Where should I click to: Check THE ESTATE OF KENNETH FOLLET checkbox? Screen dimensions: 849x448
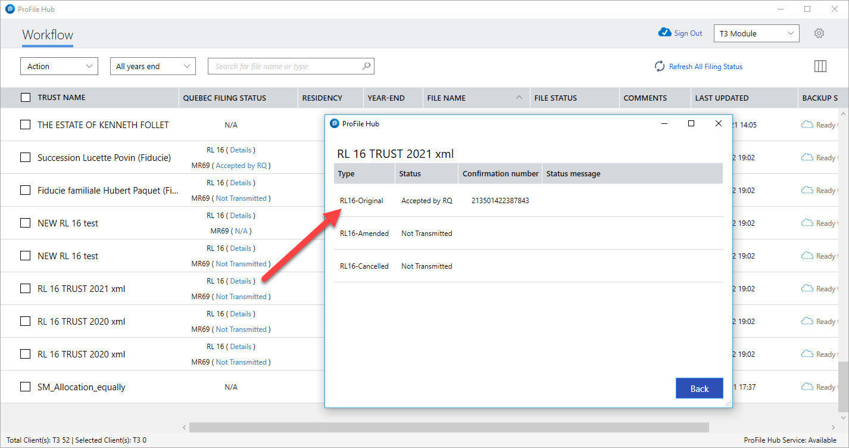pos(25,125)
